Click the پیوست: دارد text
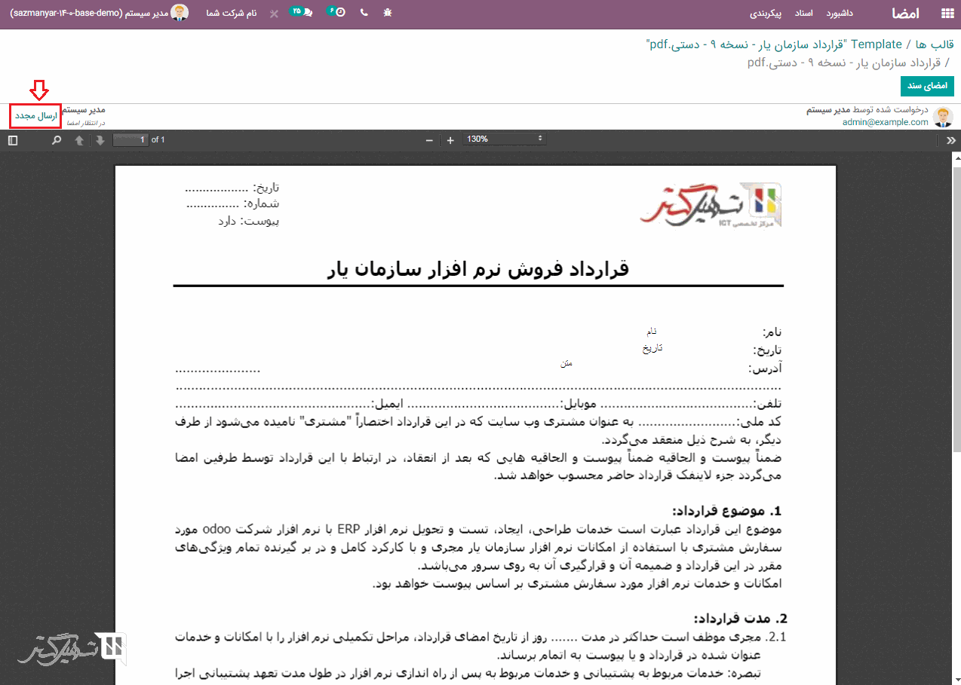 248,222
